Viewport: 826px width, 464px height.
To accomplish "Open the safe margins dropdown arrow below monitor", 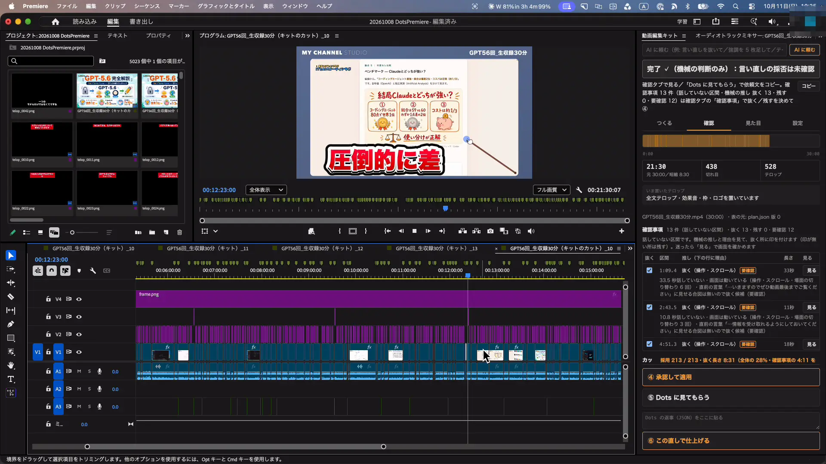I will point(216,231).
